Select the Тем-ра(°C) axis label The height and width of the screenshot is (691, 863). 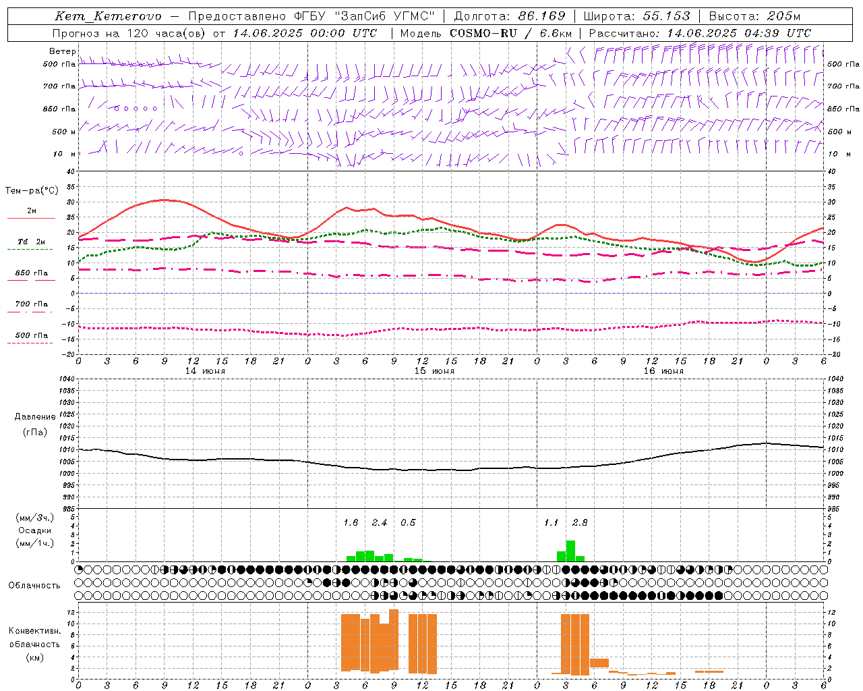(32, 191)
